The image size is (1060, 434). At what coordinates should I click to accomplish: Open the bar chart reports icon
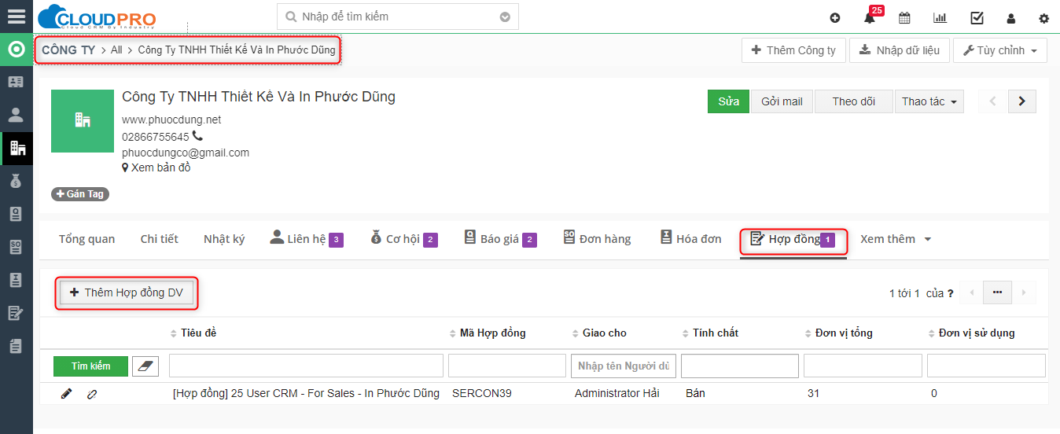click(x=940, y=18)
